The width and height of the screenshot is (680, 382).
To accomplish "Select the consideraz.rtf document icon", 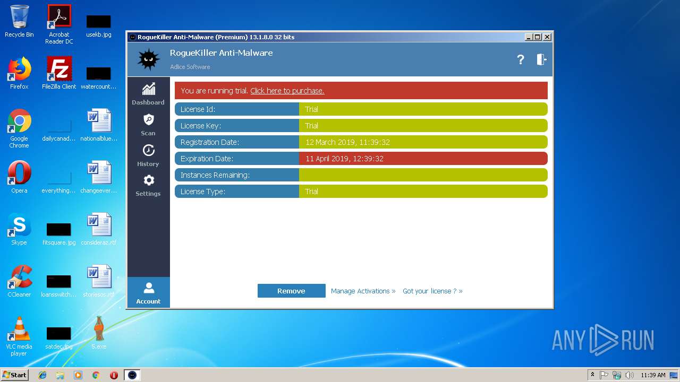I will click(x=99, y=229).
